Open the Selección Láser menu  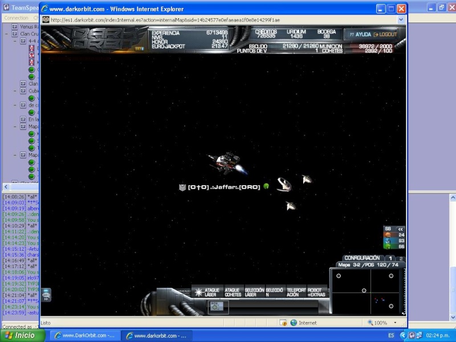tap(254, 292)
